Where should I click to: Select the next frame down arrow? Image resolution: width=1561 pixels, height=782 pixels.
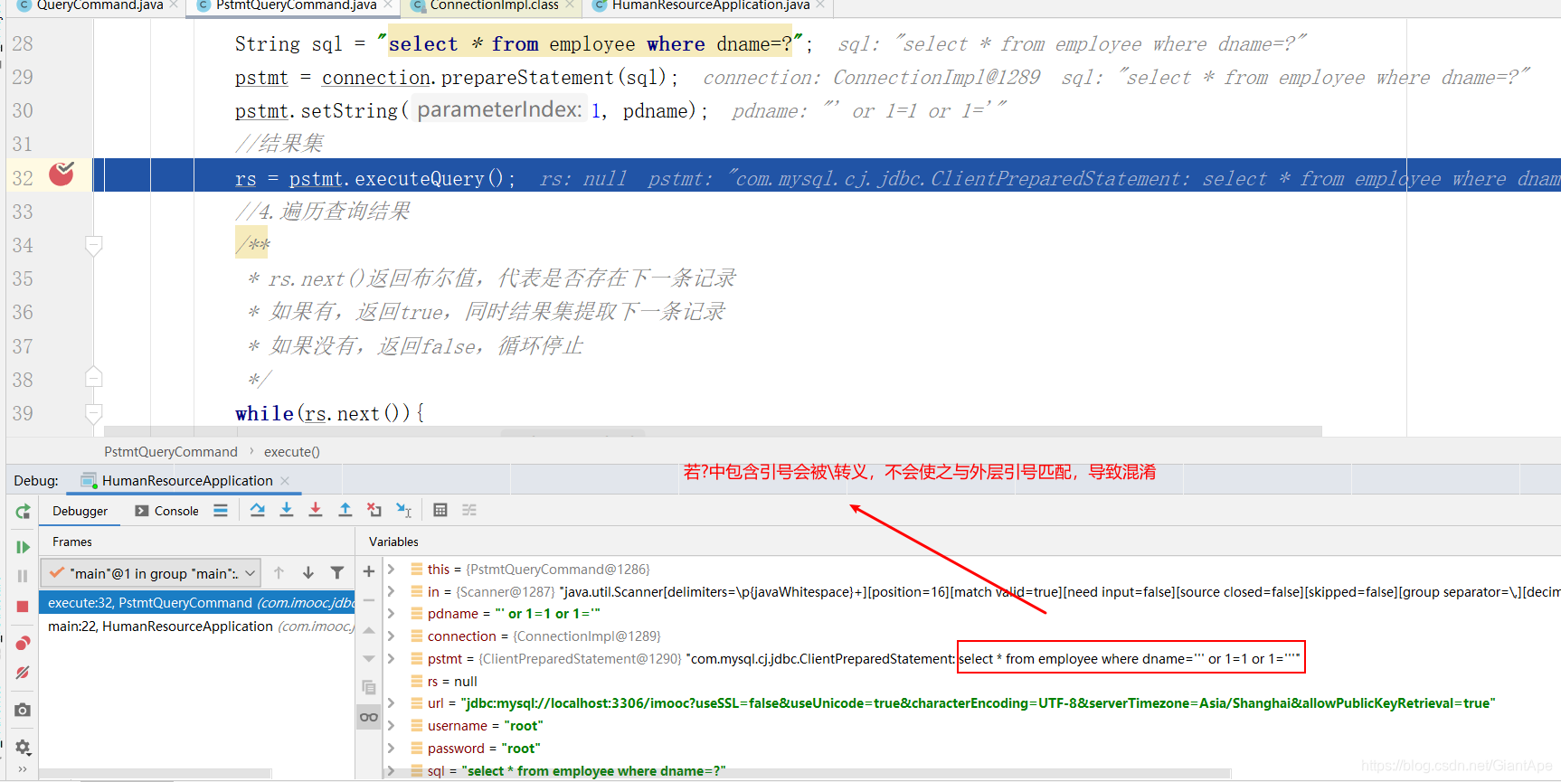(x=308, y=572)
